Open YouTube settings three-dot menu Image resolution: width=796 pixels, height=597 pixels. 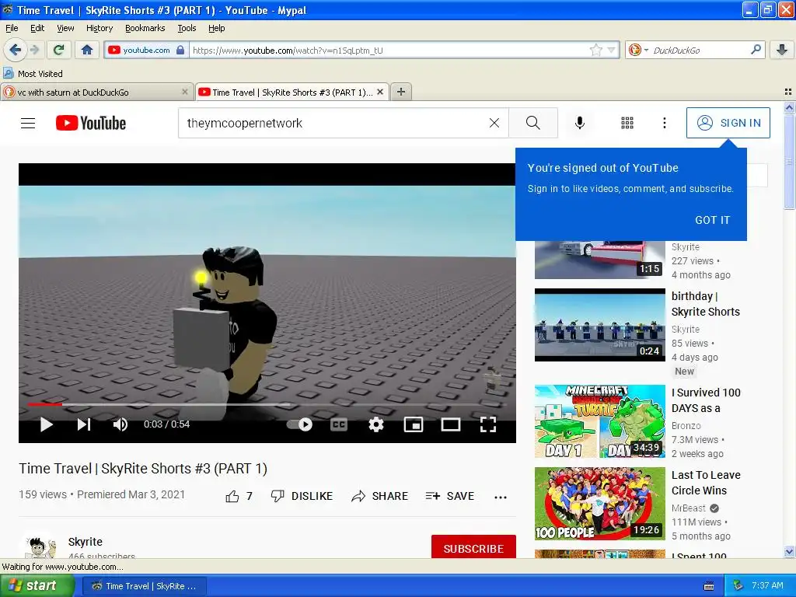(x=664, y=123)
